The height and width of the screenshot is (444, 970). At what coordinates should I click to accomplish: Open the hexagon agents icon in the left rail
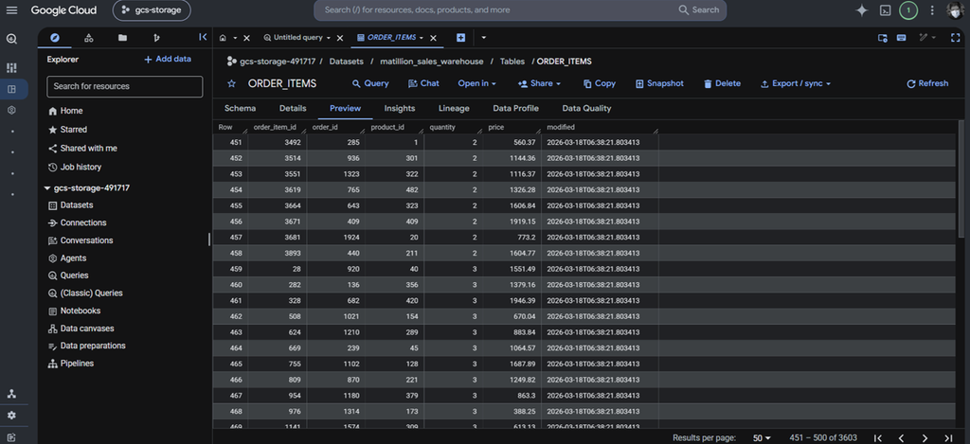11,110
